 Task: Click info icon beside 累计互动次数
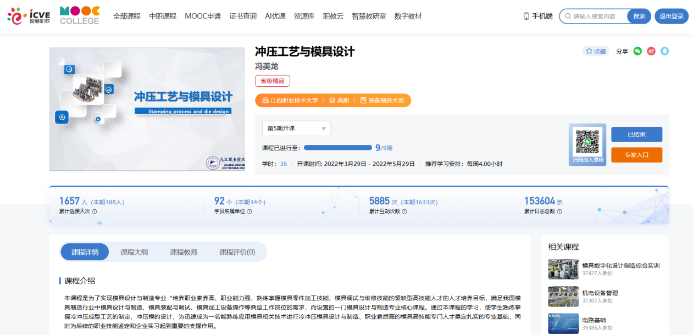pos(404,211)
